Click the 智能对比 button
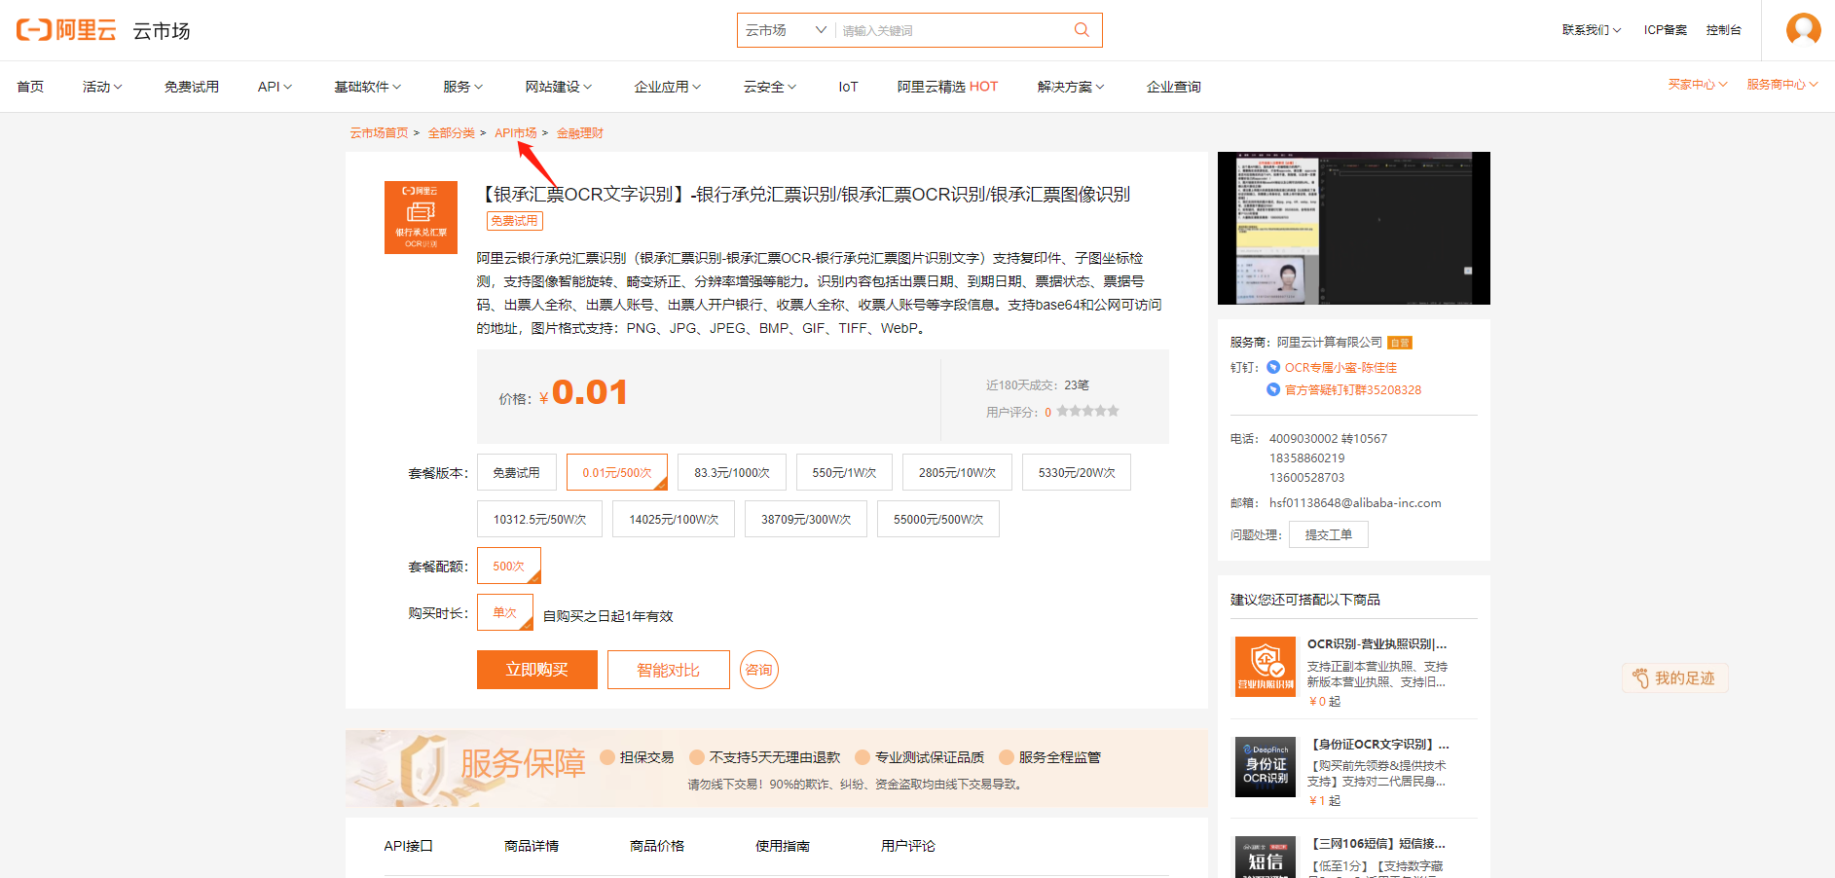This screenshot has height=878, width=1835. click(x=669, y=670)
